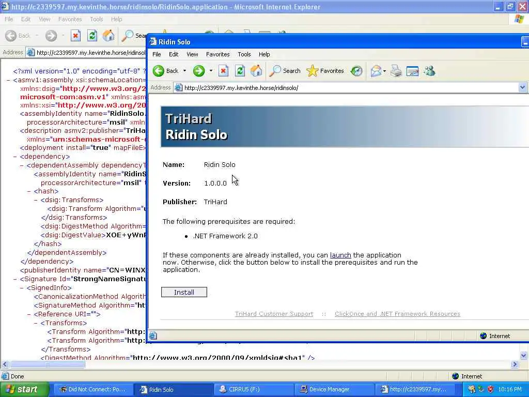Collapse the dsig:Transforms XML node
The height and width of the screenshot is (397, 529).
pyautogui.click(x=36, y=200)
